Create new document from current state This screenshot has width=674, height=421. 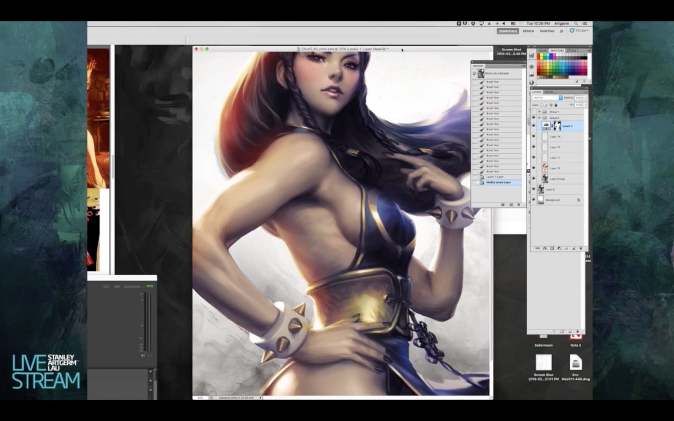(503, 205)
